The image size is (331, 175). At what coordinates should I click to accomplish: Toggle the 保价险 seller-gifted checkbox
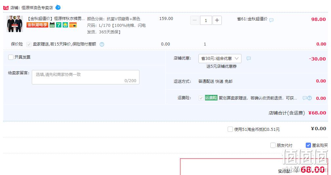(x=29, y=44)
